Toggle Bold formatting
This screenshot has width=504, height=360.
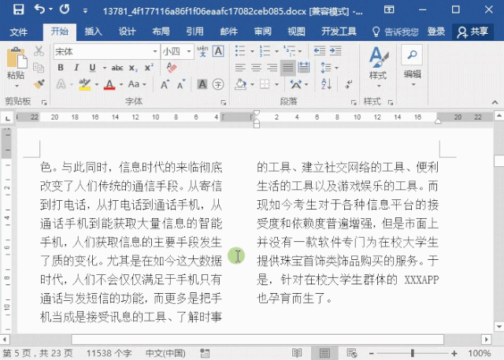[61, 68]
